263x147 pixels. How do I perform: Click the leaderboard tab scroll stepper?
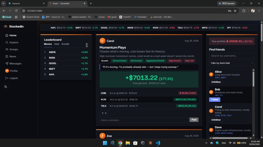87,45
